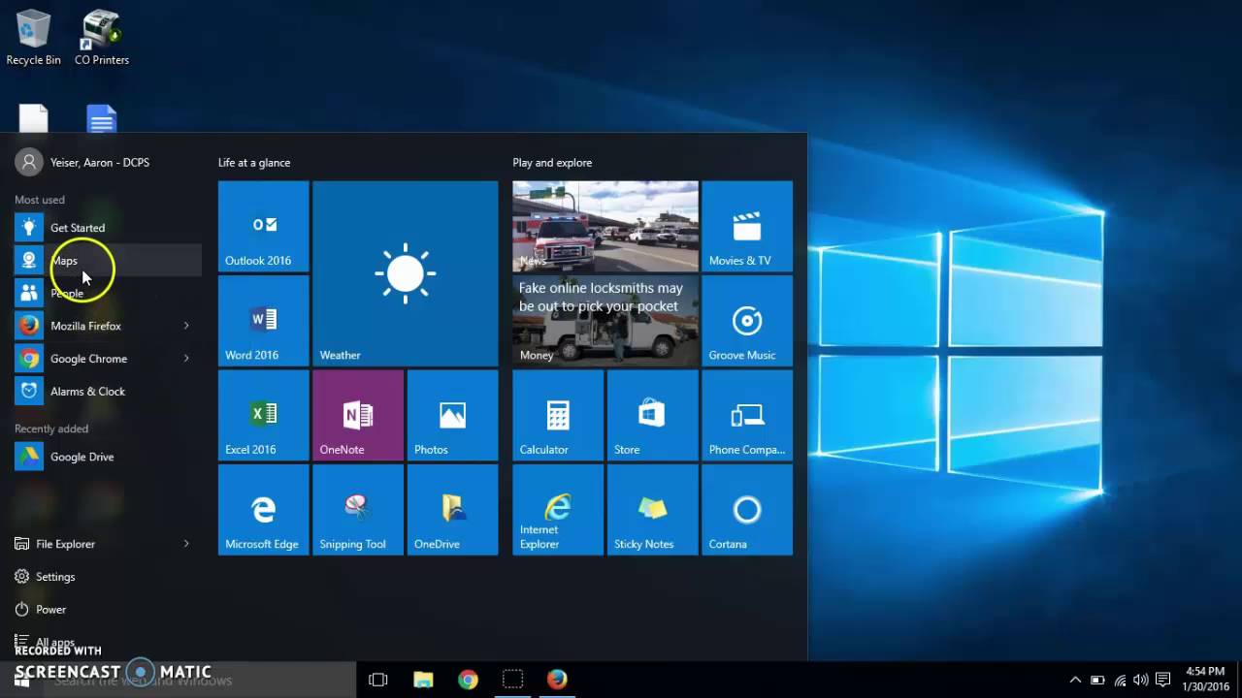Open Alarms & Clock from the Most used list
Viewport: 1242px width, 698px height.
click(x=108, y=392)
